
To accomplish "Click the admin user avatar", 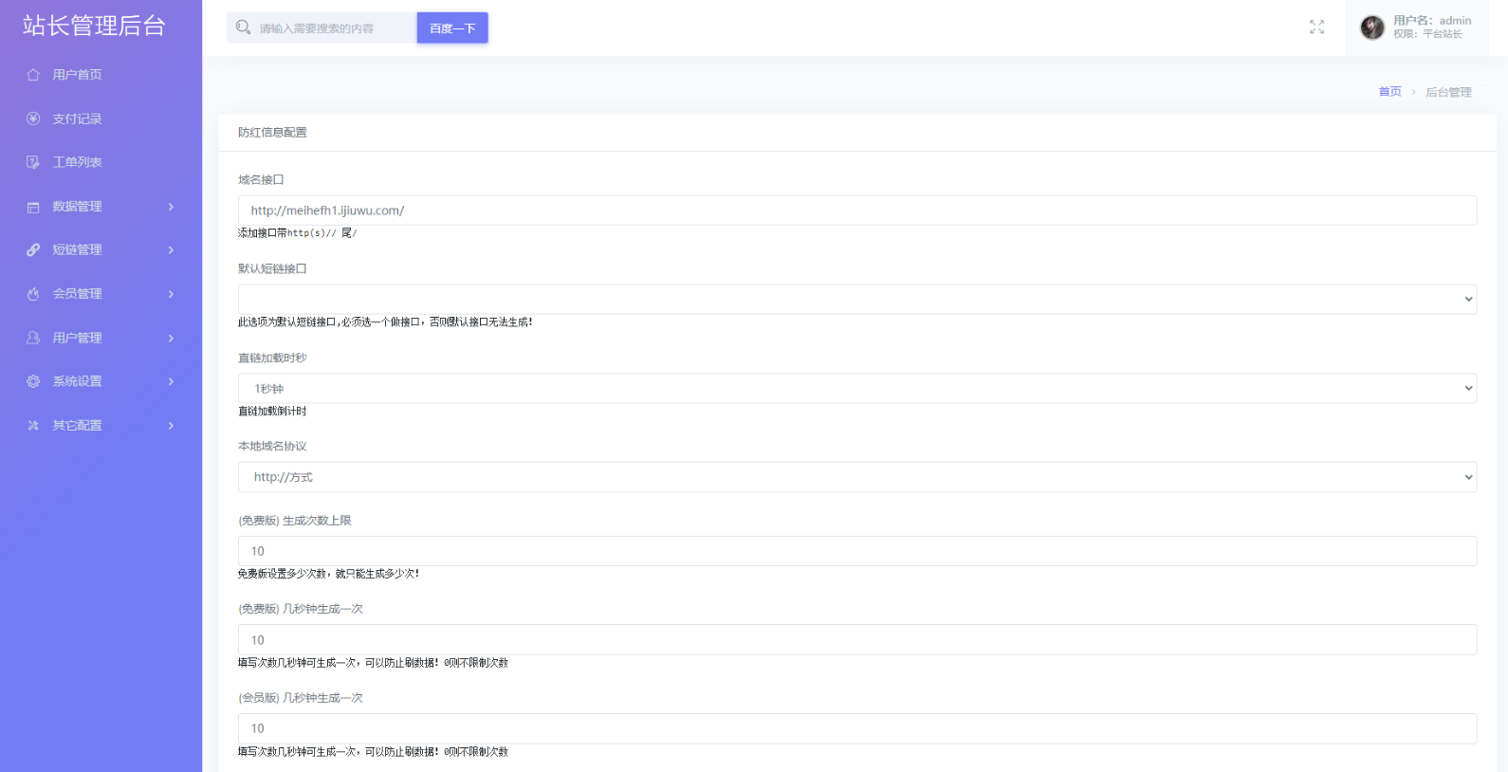I will click(x=1371, y=28).
